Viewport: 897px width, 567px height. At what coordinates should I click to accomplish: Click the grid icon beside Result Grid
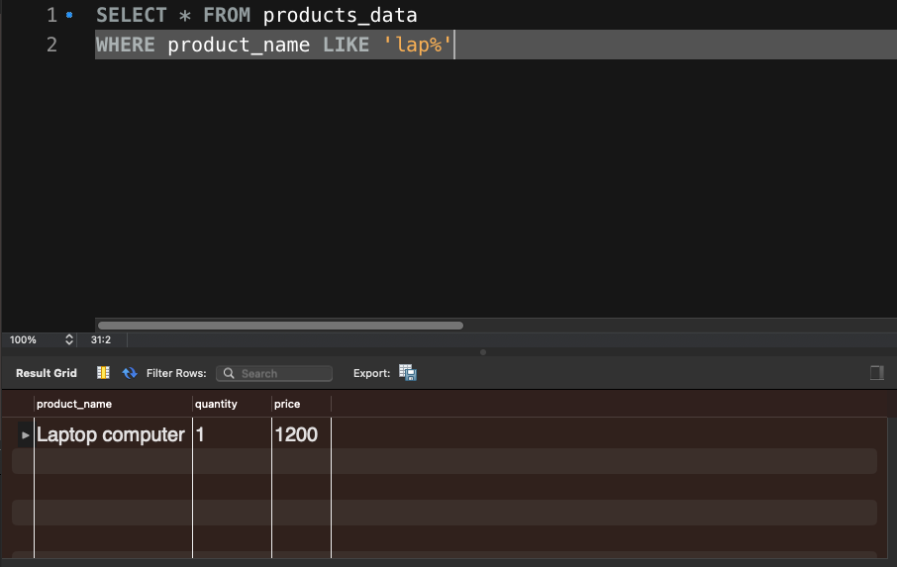coord(103,373)
